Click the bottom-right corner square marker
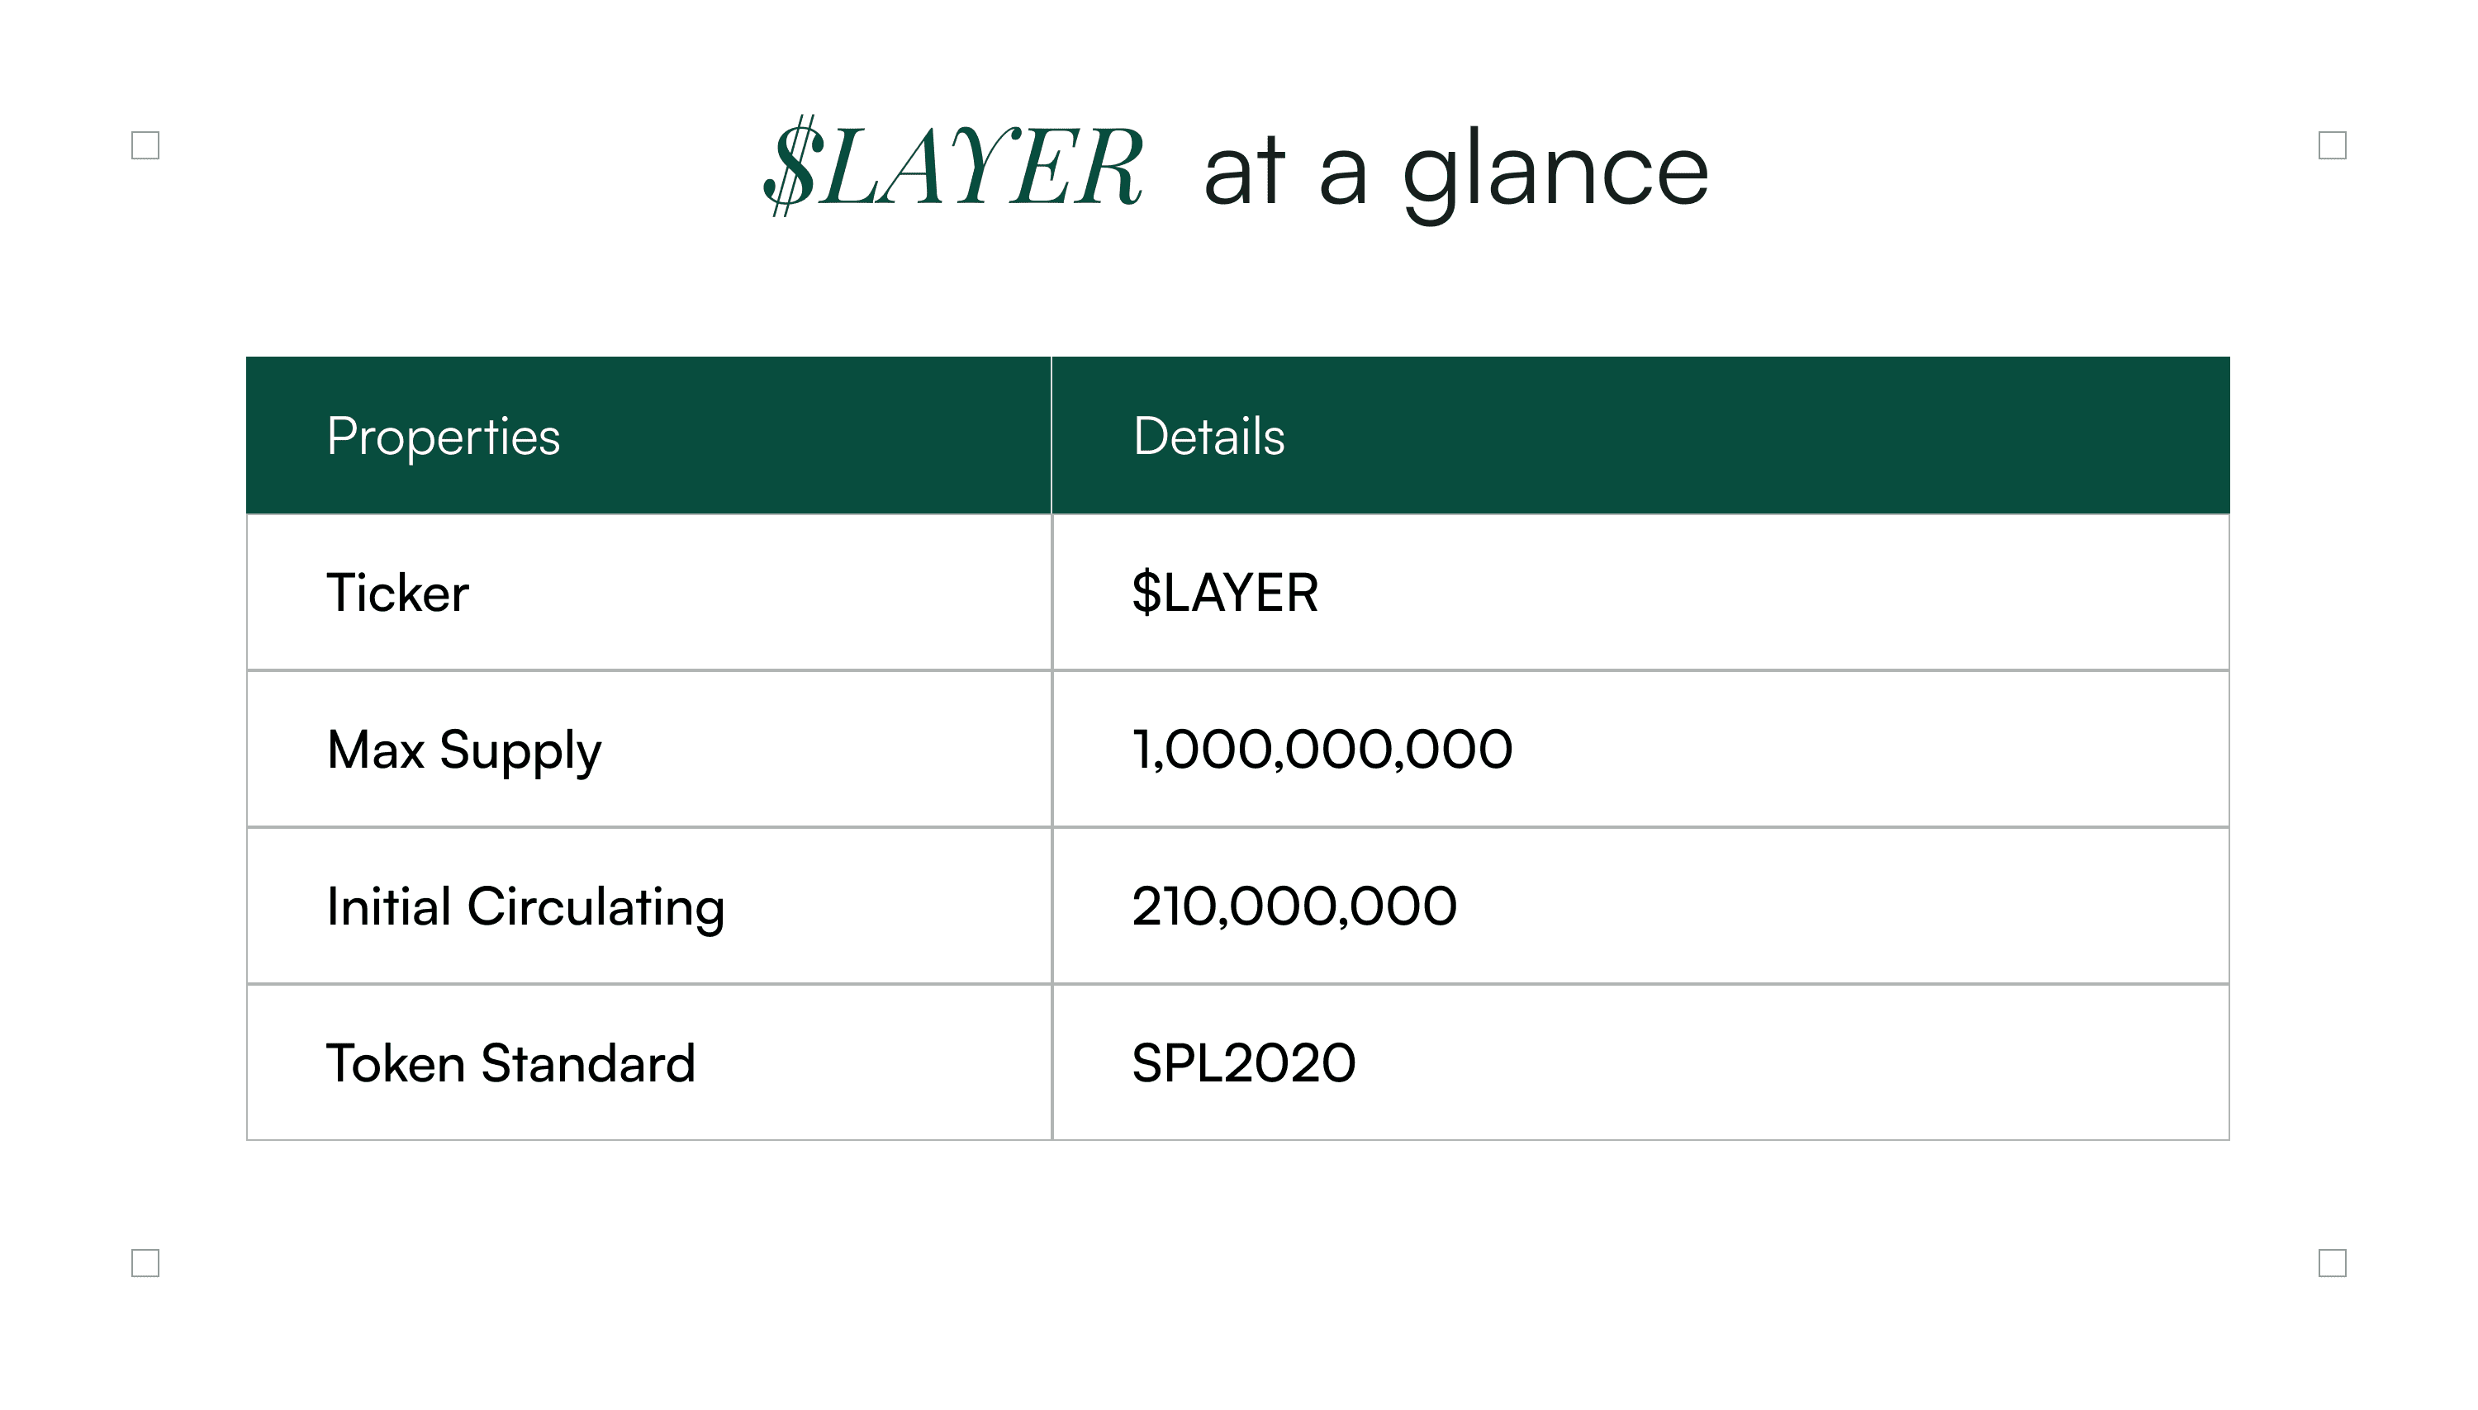Viewport: 2478px width, 1410px height. (x=2332, y=1263)
